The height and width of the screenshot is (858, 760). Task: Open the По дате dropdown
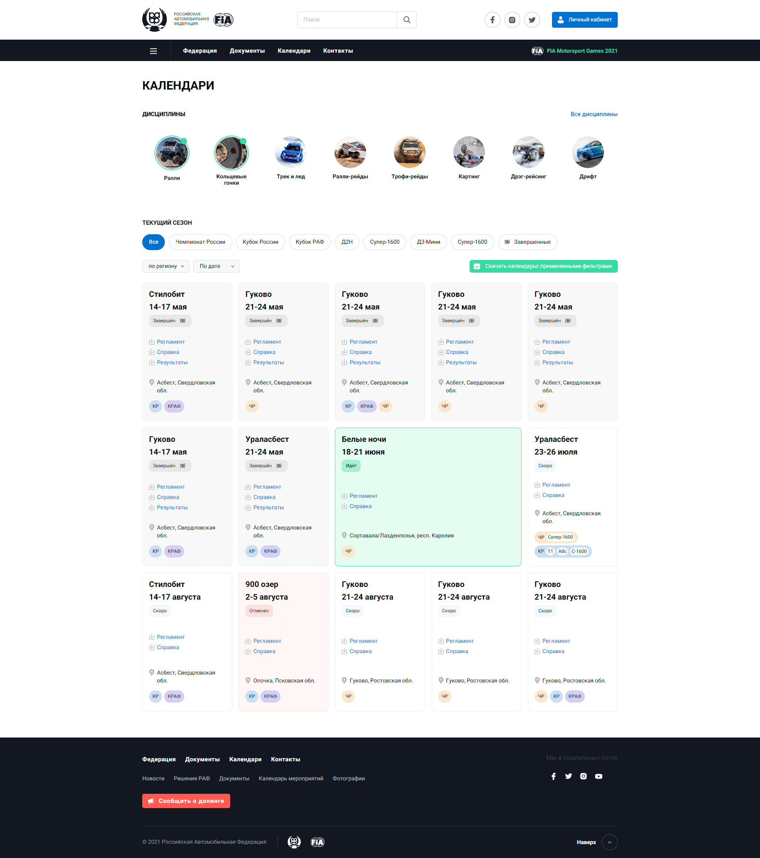[216, 266]
